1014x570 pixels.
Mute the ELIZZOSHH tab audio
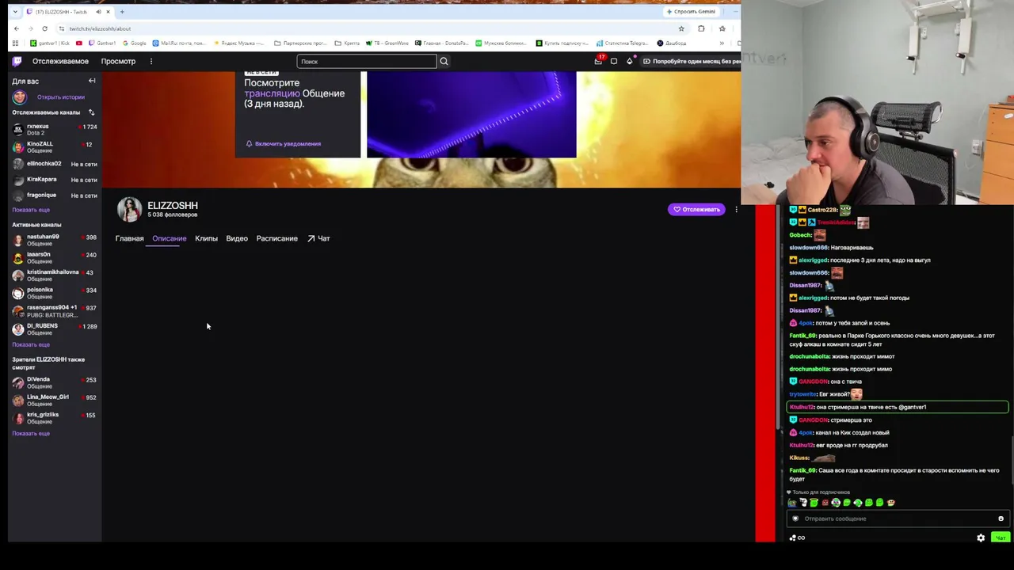98,12
